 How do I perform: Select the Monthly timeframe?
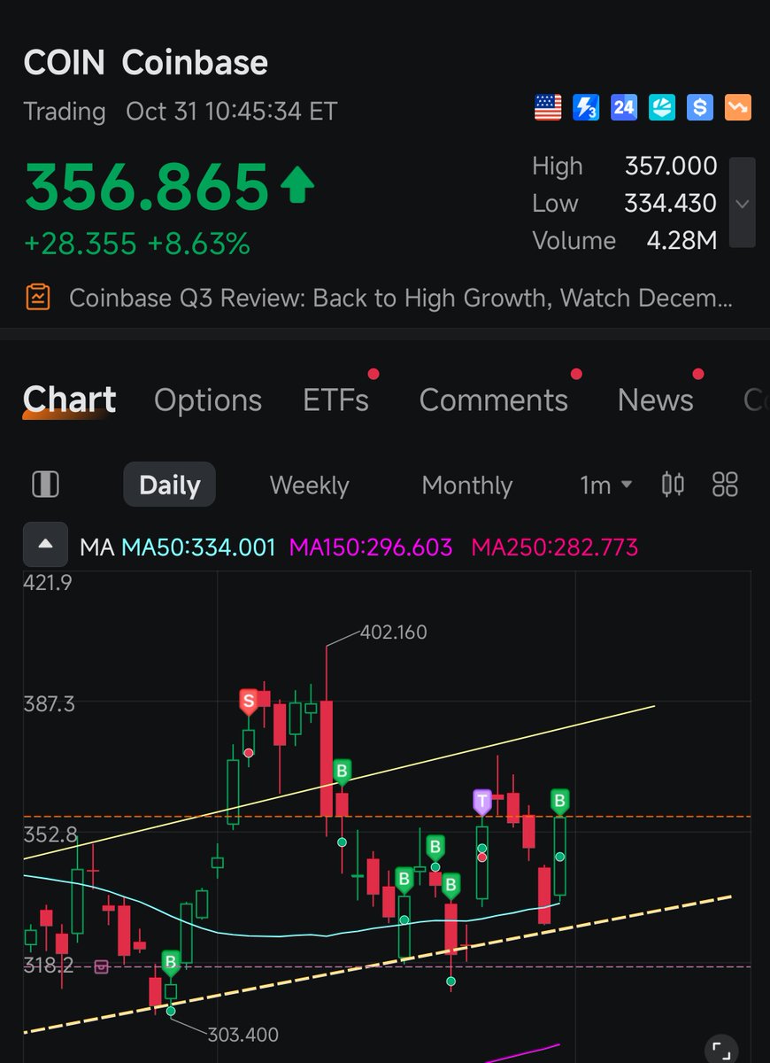[x=467, y=485]
